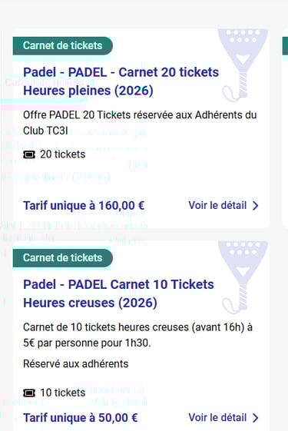Open the Carnet 10 Tickets Heures creuses (2026) title

coord(118,293)
